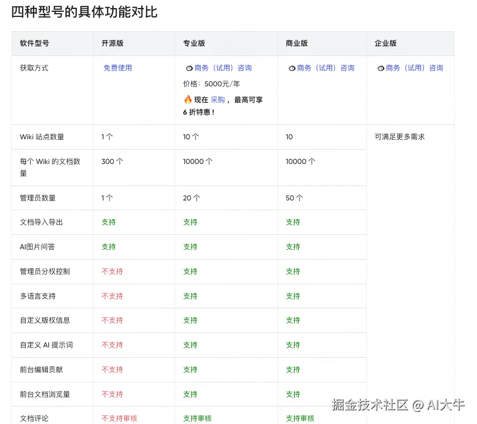Screen dimensions: 477x424
Task: Click 支持 for 开源版 in AI图片问答 row
Action: pyautogui.click(x=109, y=247)
